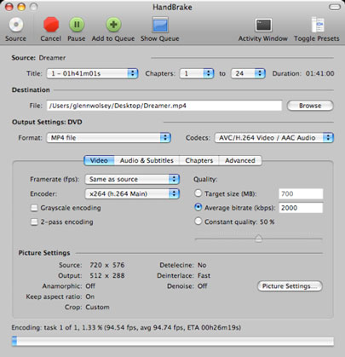The height and width of the screenshot is (357, 345).
Task: Click the toolbar toggle pill in the title bar
Action: [x=335, y=7]
